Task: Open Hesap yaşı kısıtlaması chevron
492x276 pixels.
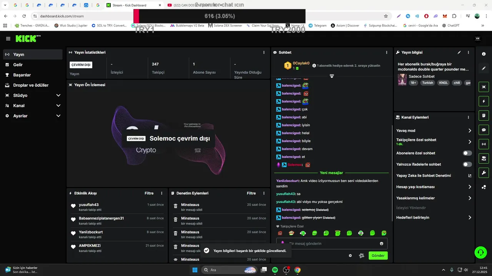Action: point(470,187)
